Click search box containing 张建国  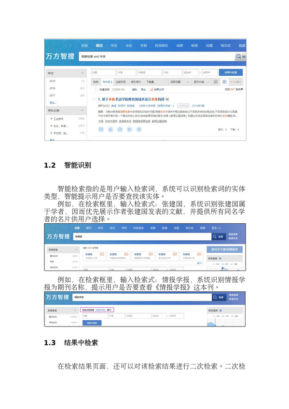point(142,237)
